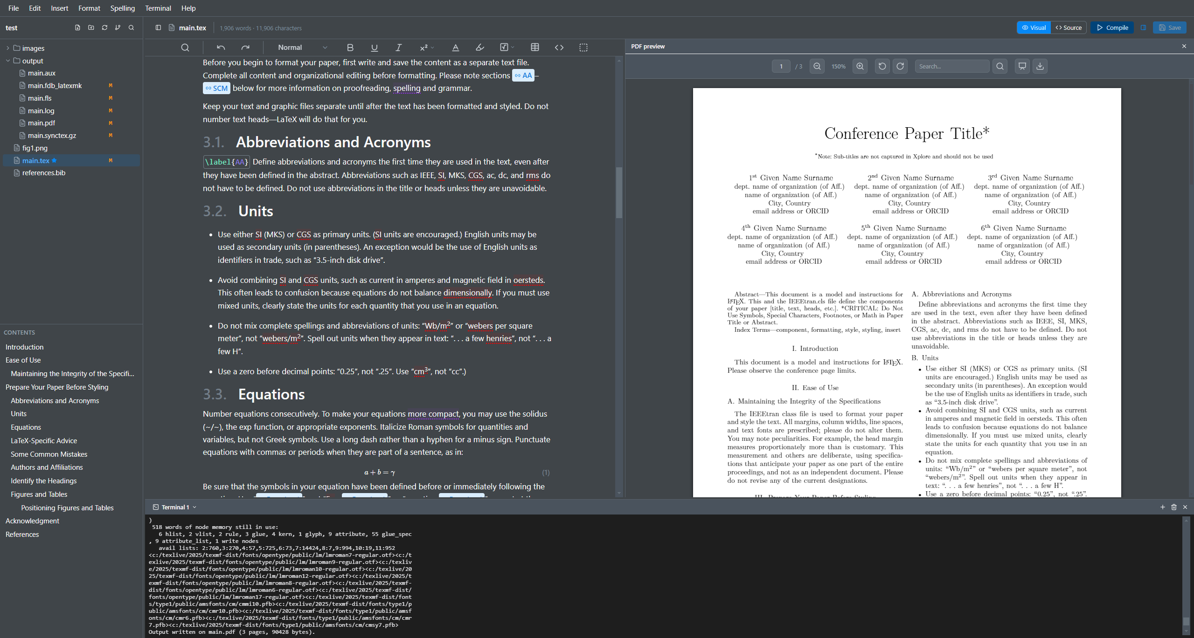1194x638 pixels.
Task: Open fig1.png from file tree
Action: click(x=35, y=148)
